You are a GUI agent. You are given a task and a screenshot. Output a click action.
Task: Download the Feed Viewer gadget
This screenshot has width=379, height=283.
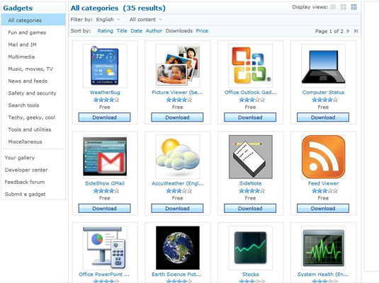point(323,209)
